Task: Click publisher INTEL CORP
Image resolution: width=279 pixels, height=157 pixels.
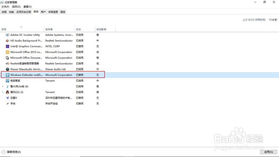Action: pyautogui.click(x=53, y=46)
